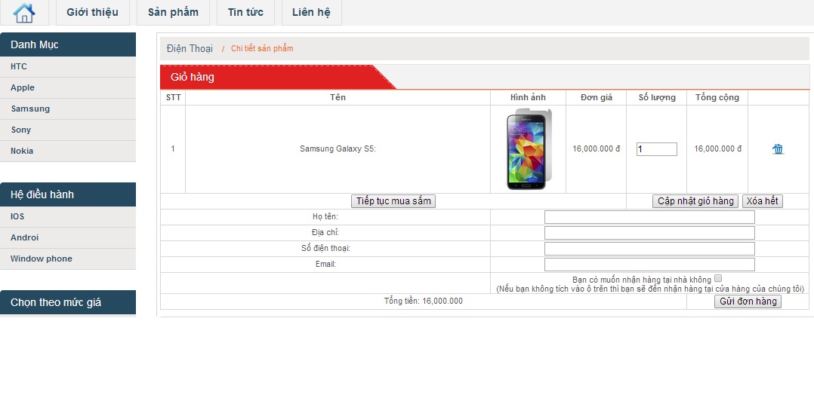Focus the Số điện thoại input field
This screenshot has height=407, width=814.
click(649, 249)
